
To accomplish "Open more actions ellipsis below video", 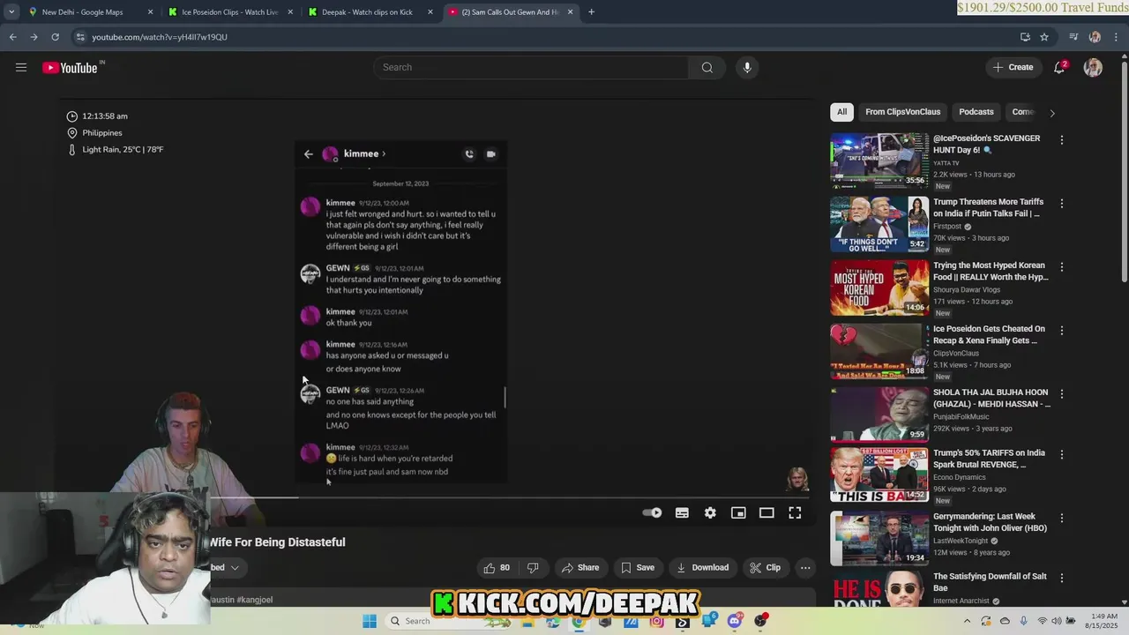I will pyautogui.click(x=805, y=568).
